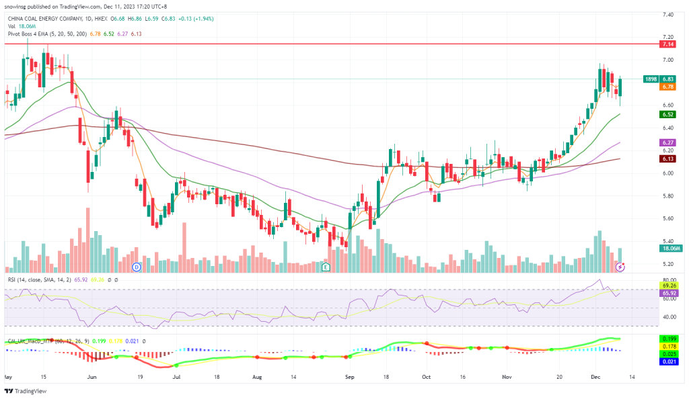Select the CM_Ult_MacD_MTF indicator legend
This screenshot has width=689, height=399.
click(x=48, y=341)
